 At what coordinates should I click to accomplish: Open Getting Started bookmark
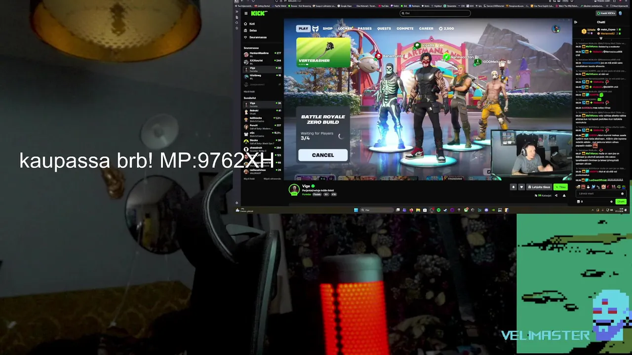pyautogui.click(x=262, y=6)
